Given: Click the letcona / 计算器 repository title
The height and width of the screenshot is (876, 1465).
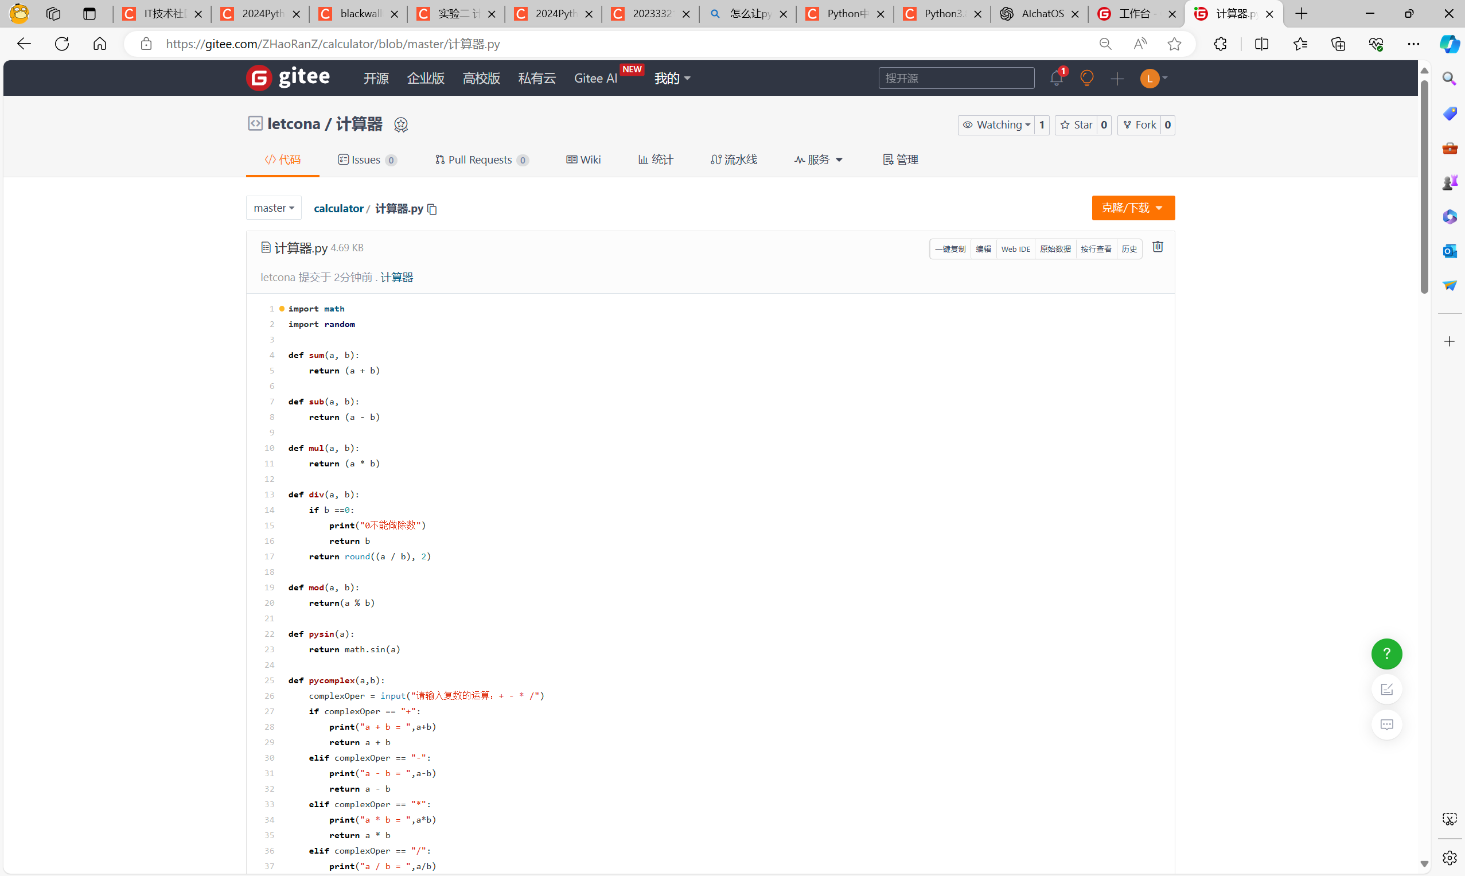Looking at the screenshot, I should (x=325, y=124).
